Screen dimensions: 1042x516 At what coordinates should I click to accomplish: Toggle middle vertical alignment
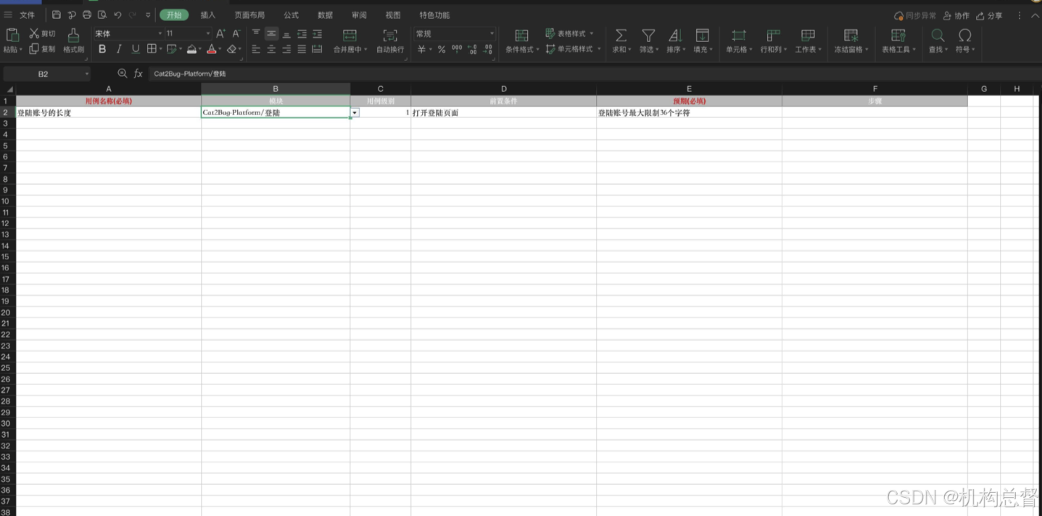click(271, 33)
